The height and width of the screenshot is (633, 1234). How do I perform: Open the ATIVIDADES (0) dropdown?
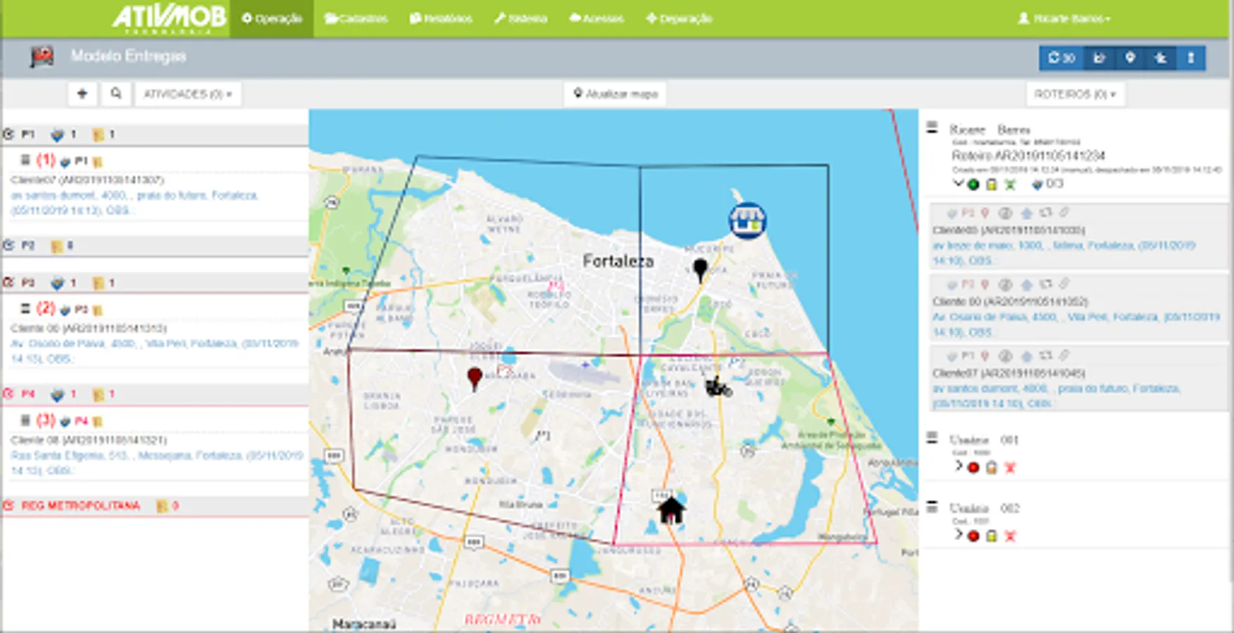(187, 94)
